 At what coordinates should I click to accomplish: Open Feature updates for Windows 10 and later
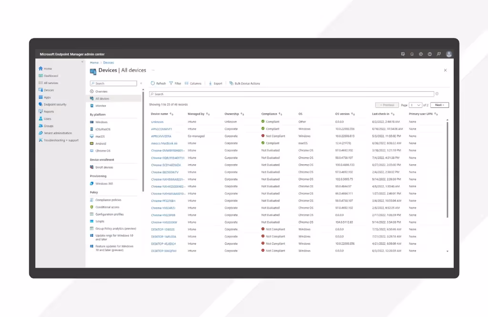112,248
